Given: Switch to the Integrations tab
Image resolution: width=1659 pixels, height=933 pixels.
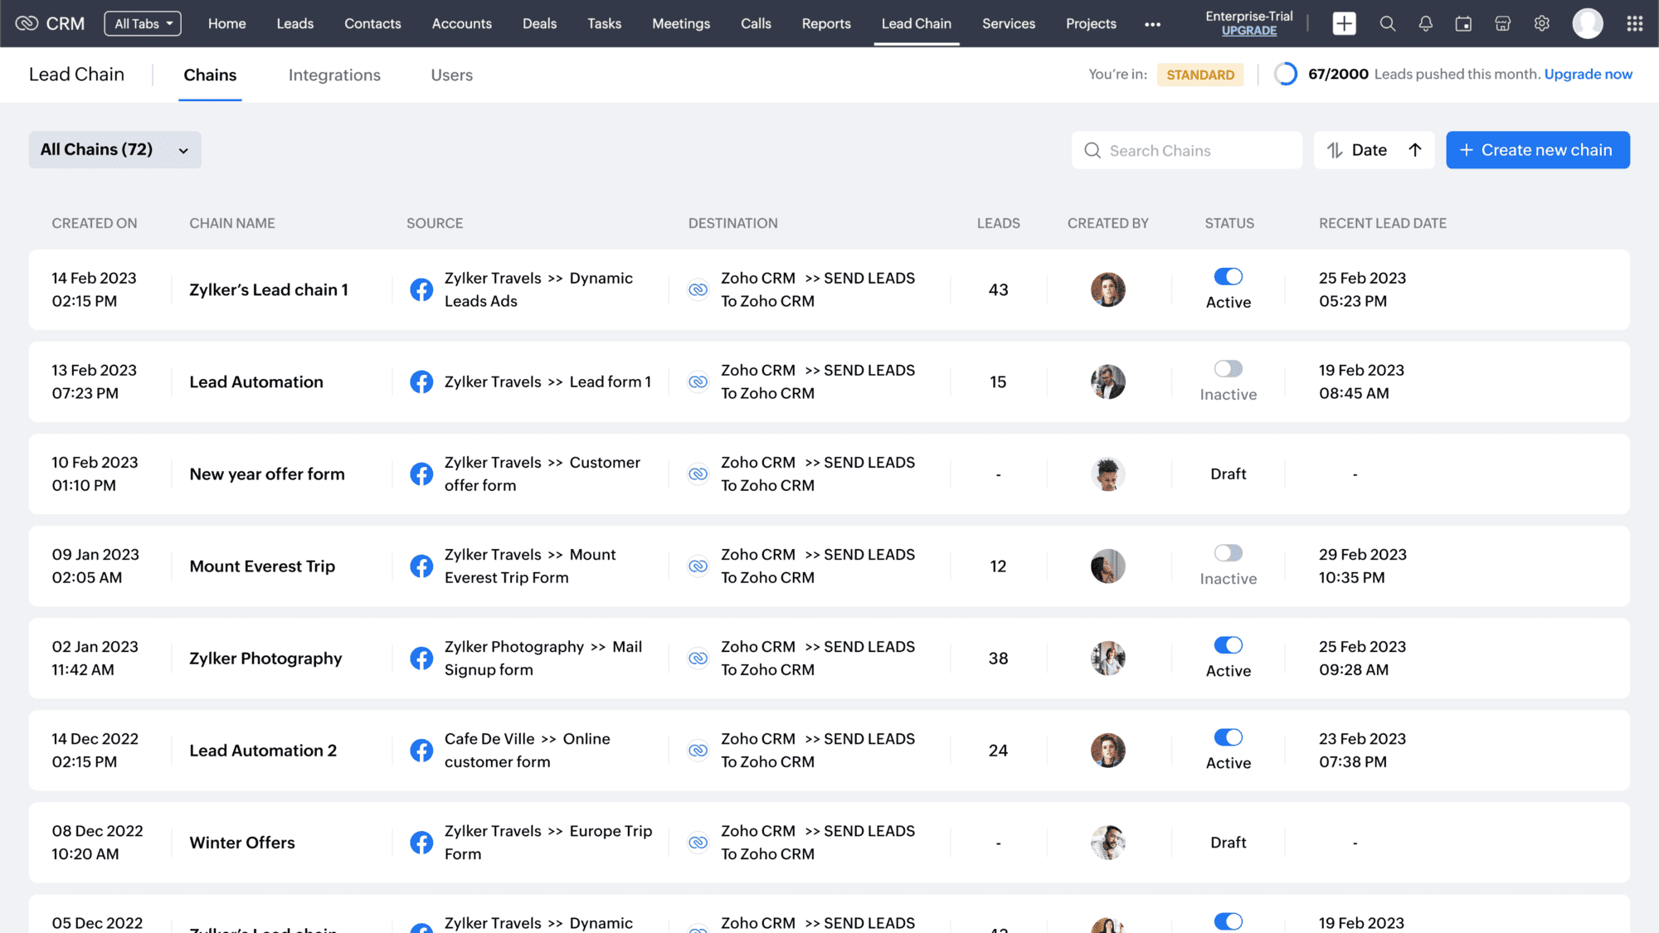Looking at the screenshot, I should [334, 75].
